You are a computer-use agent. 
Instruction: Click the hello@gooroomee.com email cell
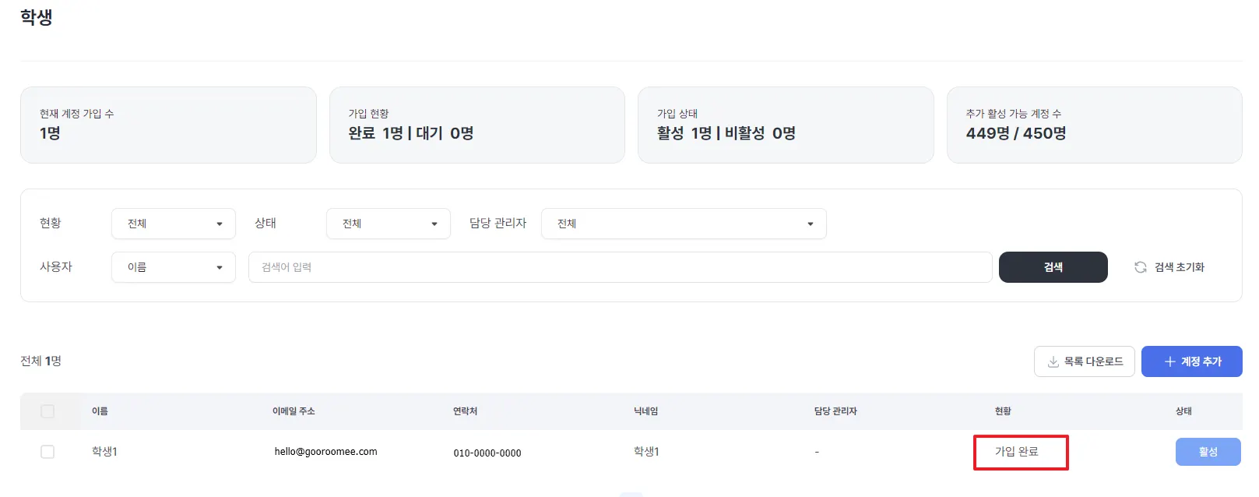coord(325,452)
